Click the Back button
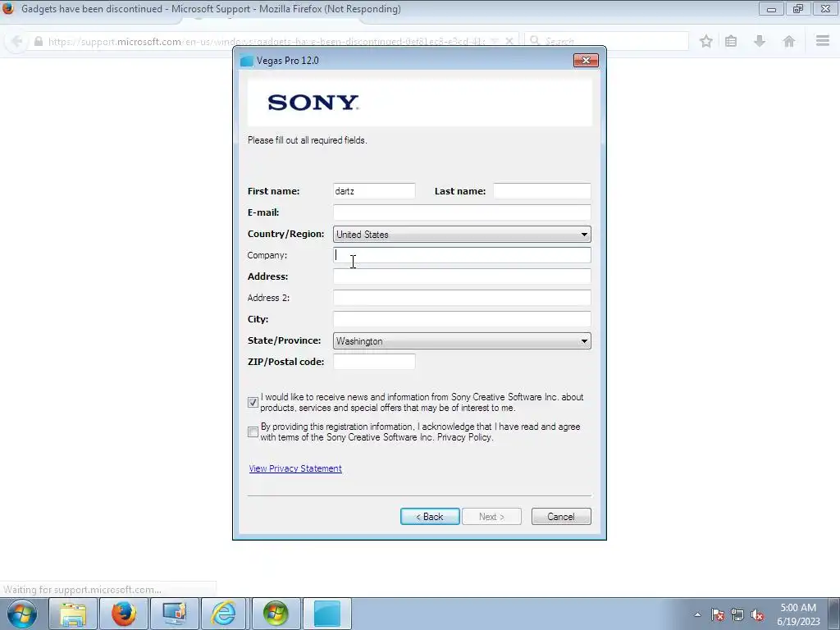Screen dimensions: 840x630 pos(430,517)
